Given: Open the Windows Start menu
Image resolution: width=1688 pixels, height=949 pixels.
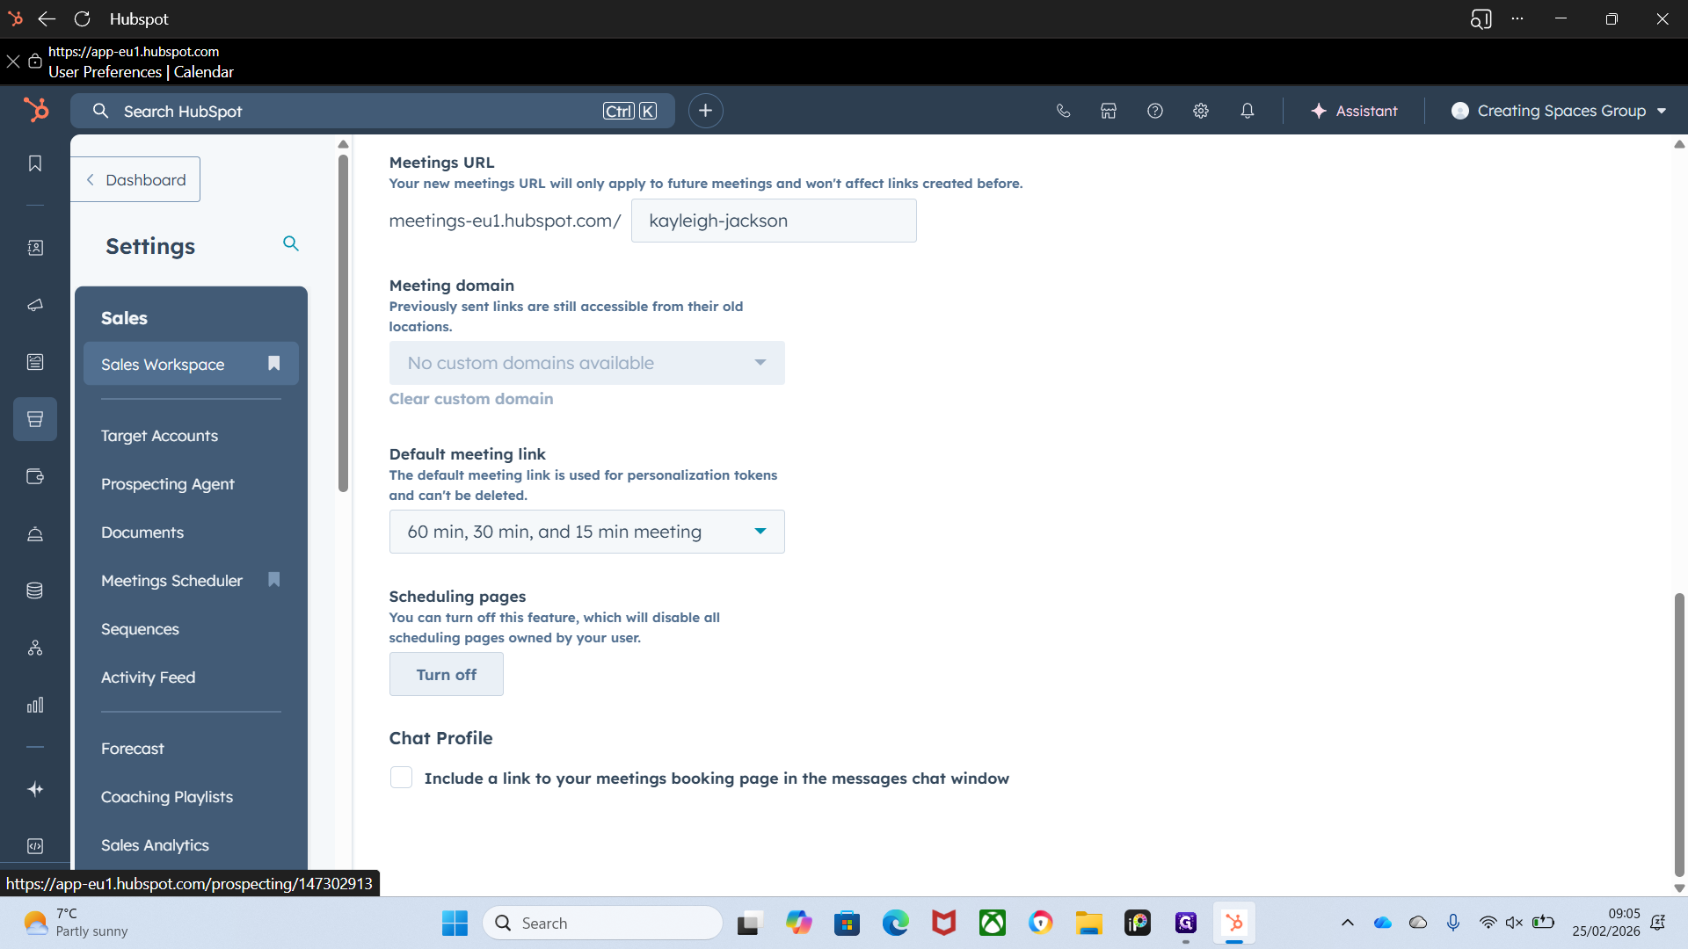Looking at the screenshot, I should [x=455, y=923].
